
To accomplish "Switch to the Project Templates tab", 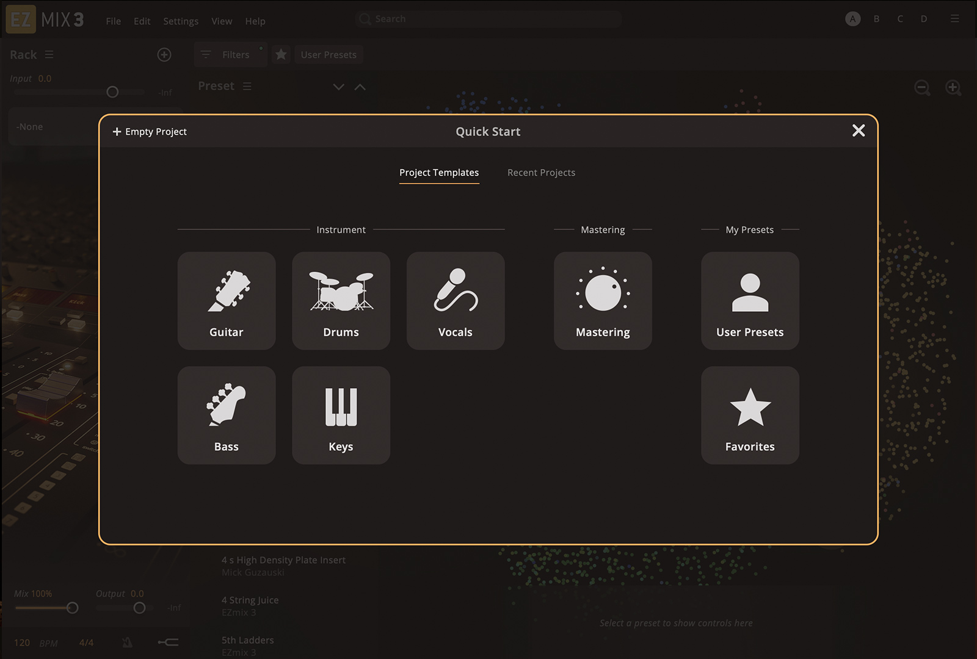I will (x=439, y=173).
